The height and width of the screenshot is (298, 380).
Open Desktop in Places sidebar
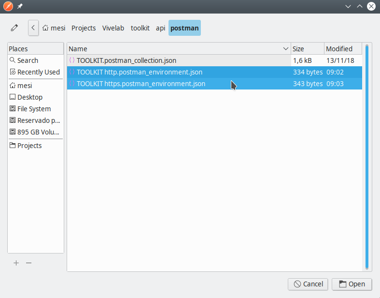[36, 97]
